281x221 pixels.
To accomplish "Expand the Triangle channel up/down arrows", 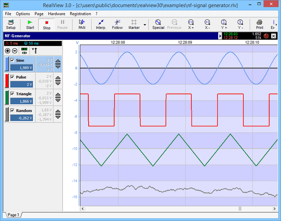I will coord(58,98).
